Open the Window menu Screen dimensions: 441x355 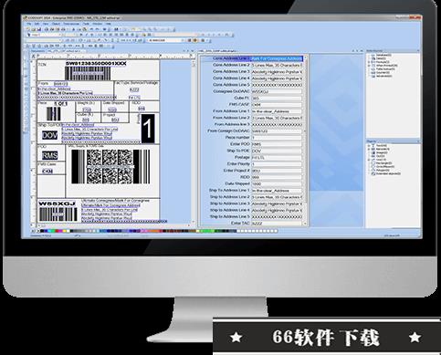[98, 24]
